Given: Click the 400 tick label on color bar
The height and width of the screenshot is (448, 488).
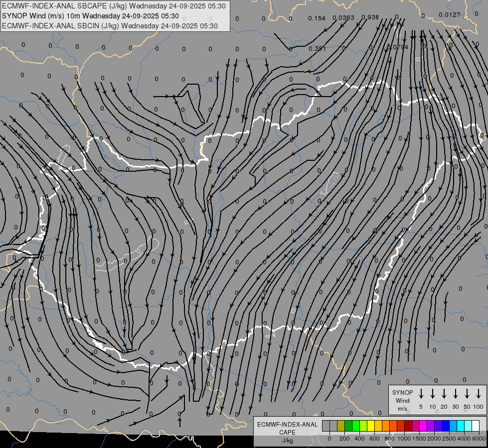Looking at the screenshot, I should (359, 439).
